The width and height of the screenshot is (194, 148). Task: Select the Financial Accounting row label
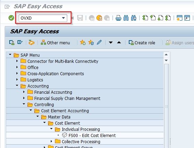pyautogui.click(x=53, y=92)
